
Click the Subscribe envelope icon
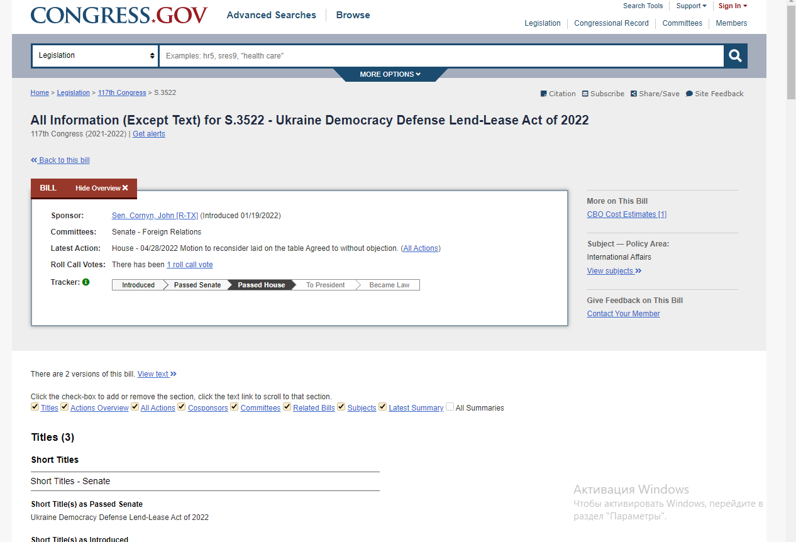pyautogui.click(x=585, y=94)
